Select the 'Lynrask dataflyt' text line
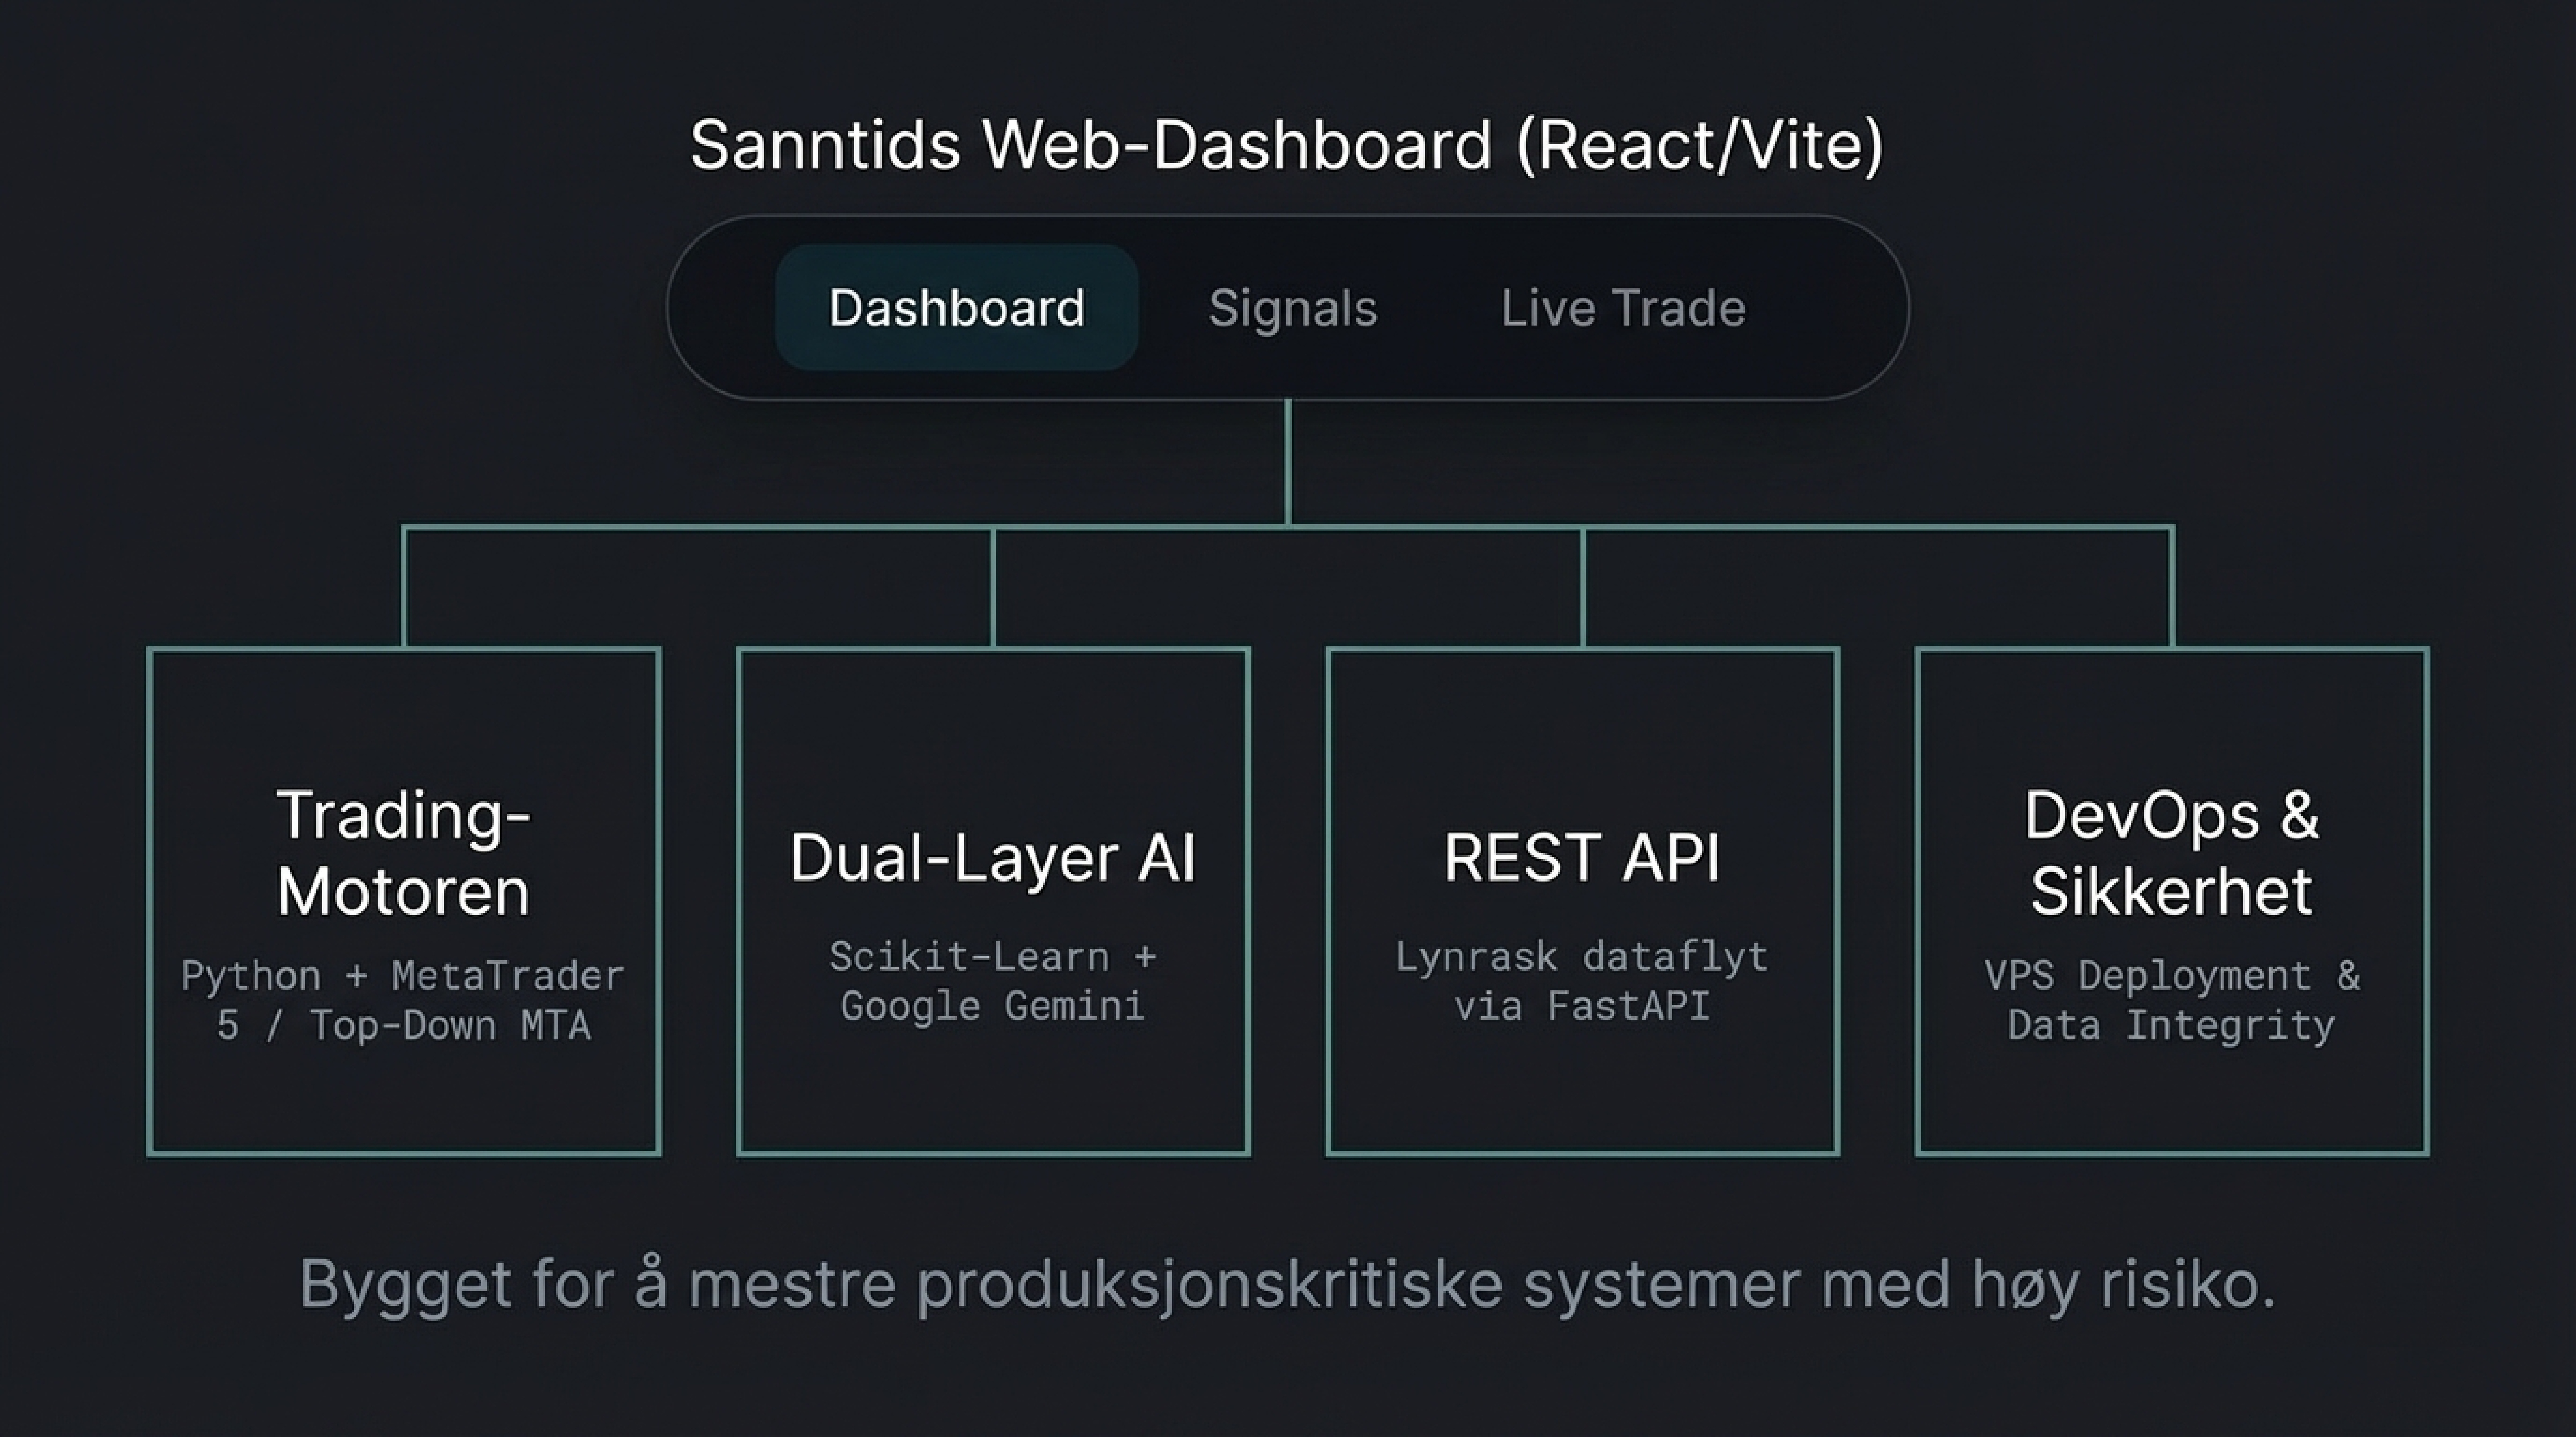Image resolution: width=2576 pixels, height=1437 pixels. click(x=1582, y=957)
